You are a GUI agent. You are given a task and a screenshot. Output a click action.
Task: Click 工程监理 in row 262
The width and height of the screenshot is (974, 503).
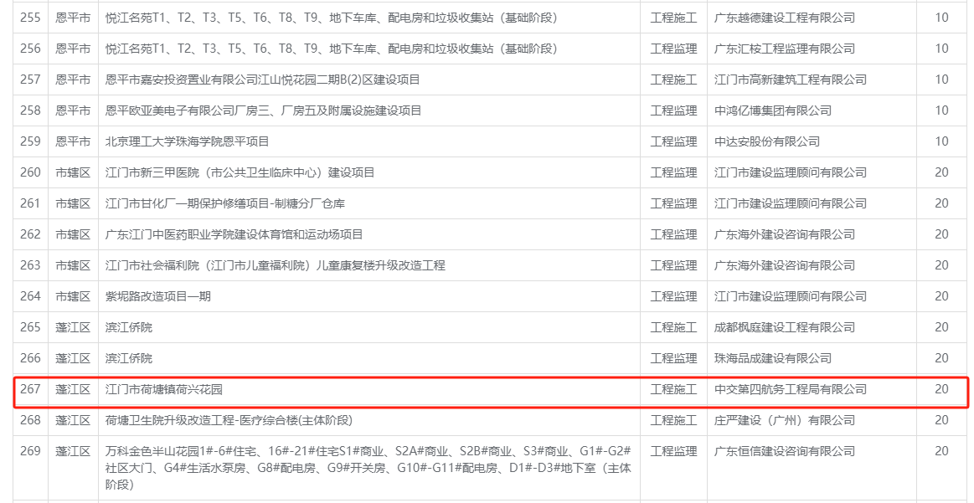pyautogui.click(x=673, y=234)
